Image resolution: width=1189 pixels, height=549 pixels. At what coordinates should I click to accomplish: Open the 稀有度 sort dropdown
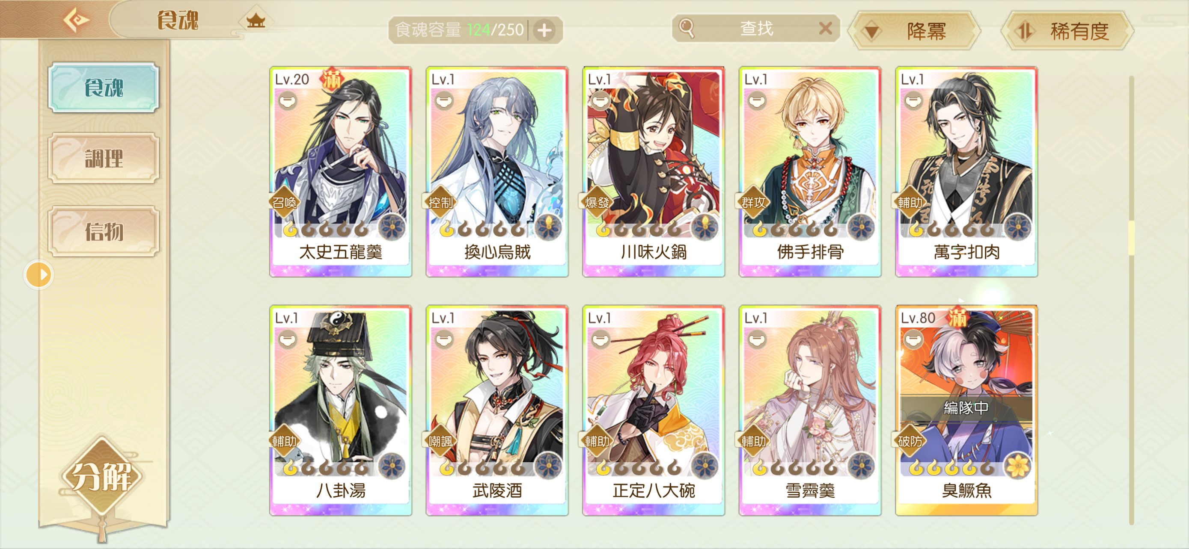pyautogui.click(x=1067, y=31)
